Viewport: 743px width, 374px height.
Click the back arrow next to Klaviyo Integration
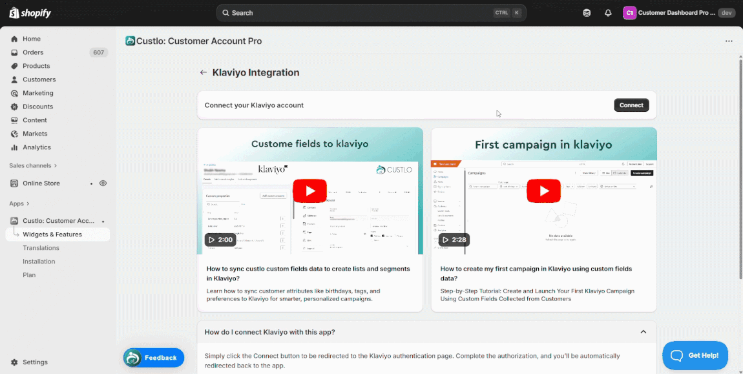[204, 73]
